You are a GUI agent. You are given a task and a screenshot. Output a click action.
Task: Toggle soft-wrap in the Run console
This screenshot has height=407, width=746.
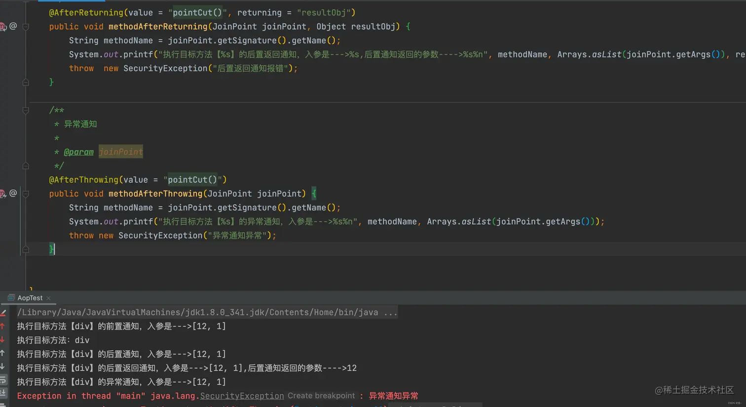(x=3, y=380)
